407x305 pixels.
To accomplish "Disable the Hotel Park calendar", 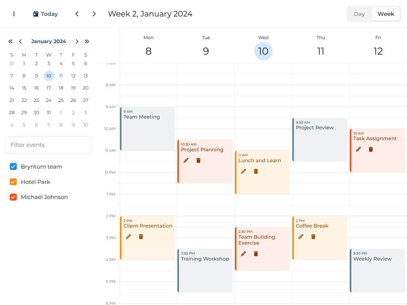I will [x=13, y=181].
